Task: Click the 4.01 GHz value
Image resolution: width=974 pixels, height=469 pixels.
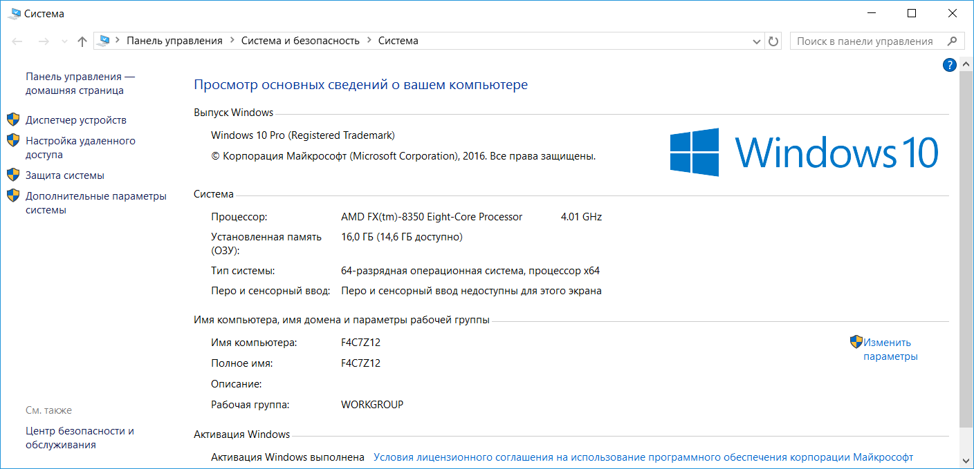Action: (x=581, y=217)
